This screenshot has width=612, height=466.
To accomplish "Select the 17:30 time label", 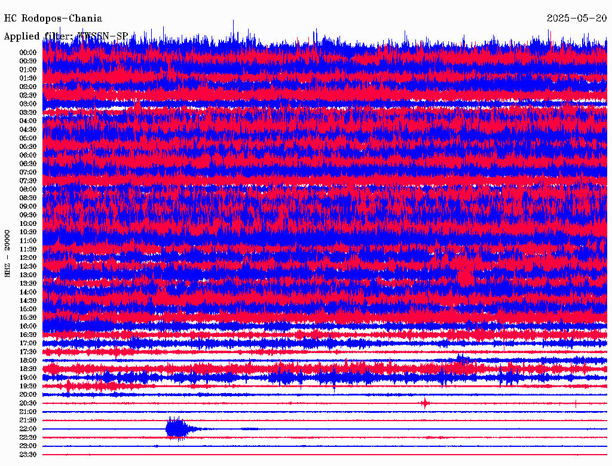I will coord(28,352).
